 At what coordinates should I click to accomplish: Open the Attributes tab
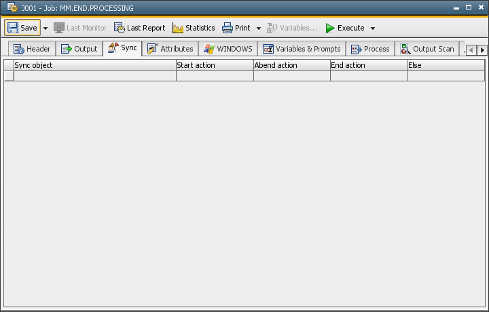170,49
